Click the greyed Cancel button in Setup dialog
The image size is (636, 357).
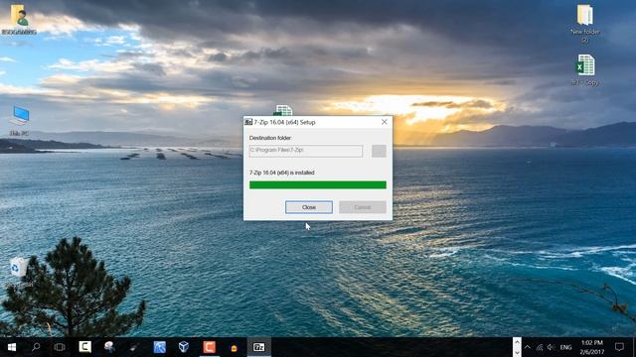362,207
